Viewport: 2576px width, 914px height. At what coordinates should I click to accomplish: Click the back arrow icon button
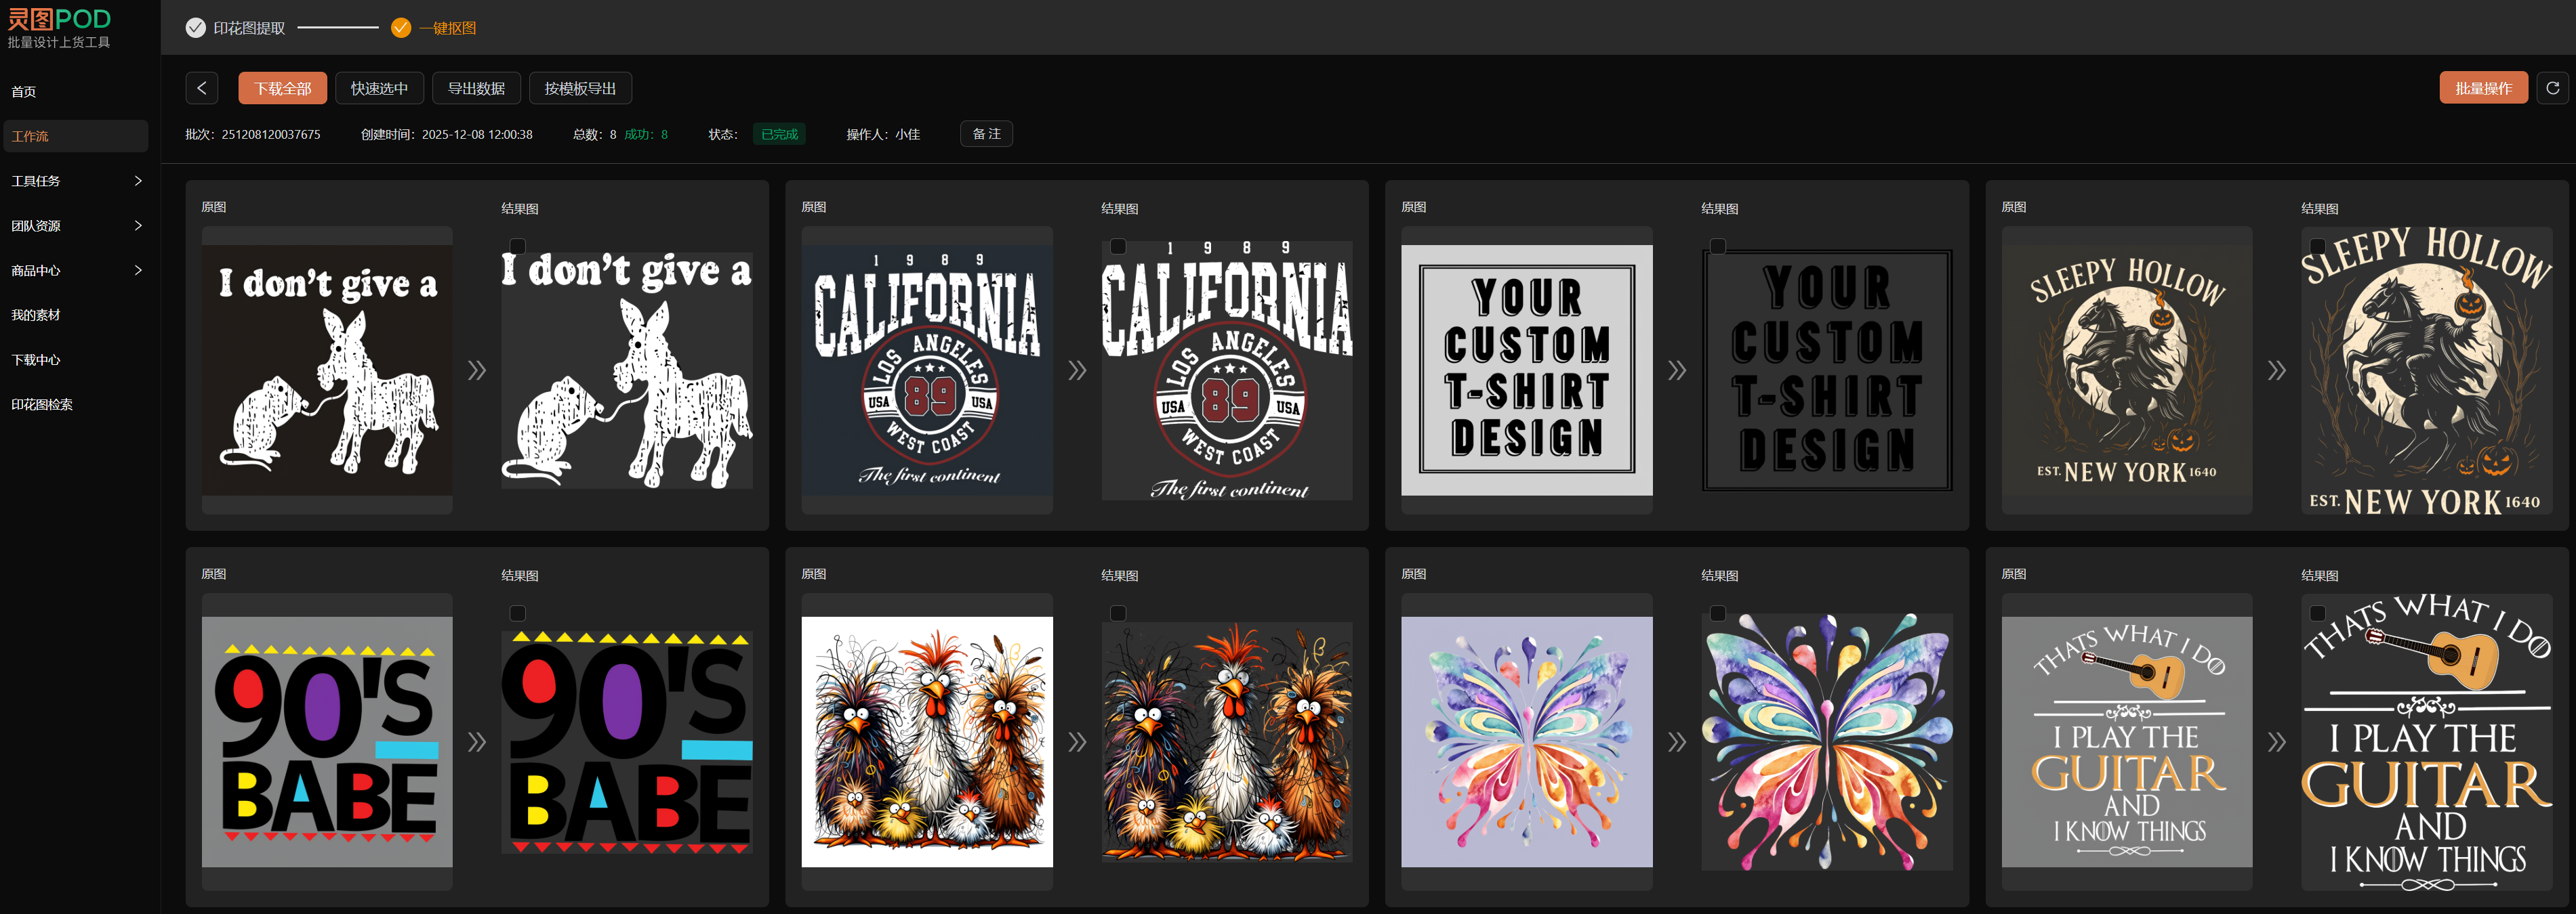click(x=201, y=88)
